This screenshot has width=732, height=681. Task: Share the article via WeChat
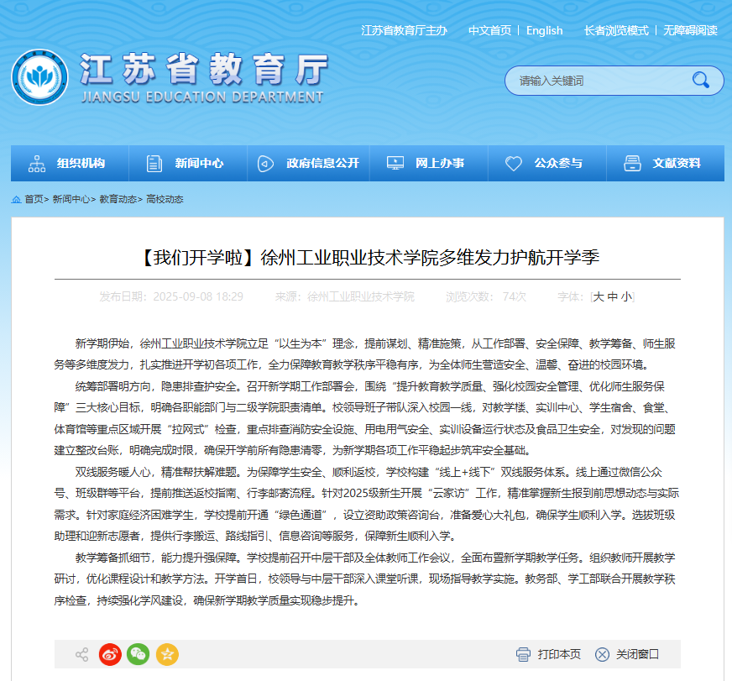[x=139, y=654]
